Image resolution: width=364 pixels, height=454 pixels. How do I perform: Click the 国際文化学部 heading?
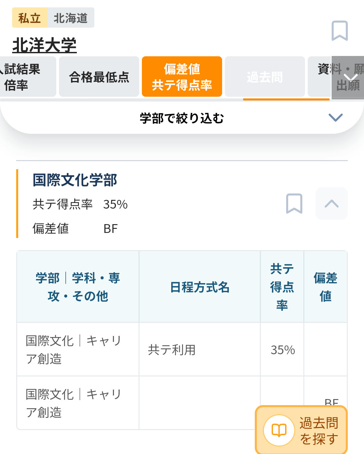pos(75,180)
